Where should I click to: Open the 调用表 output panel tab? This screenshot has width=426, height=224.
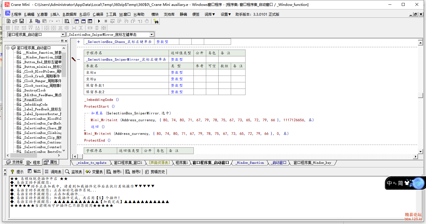[53, 171]
